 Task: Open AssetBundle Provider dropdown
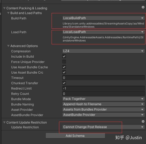103,115
